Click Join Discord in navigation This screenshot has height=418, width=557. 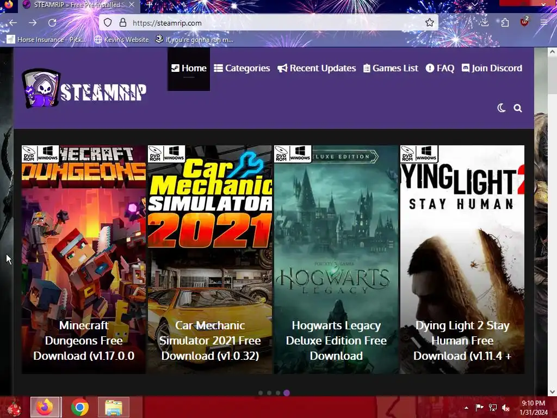pos(492,68)
